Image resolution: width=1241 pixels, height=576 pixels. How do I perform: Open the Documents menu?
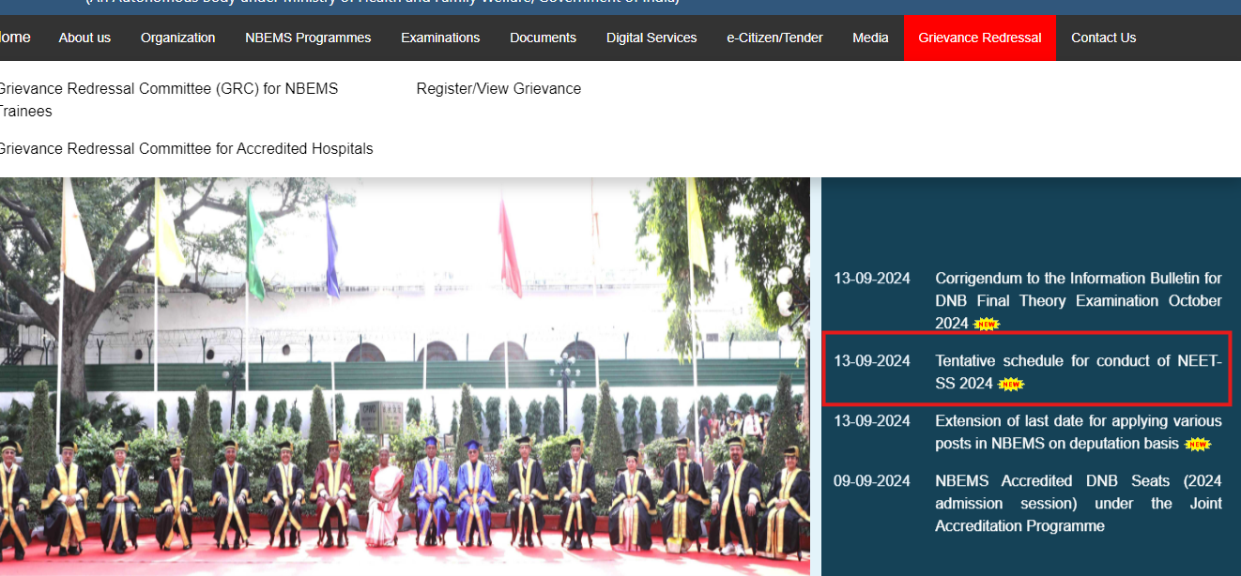543,38
